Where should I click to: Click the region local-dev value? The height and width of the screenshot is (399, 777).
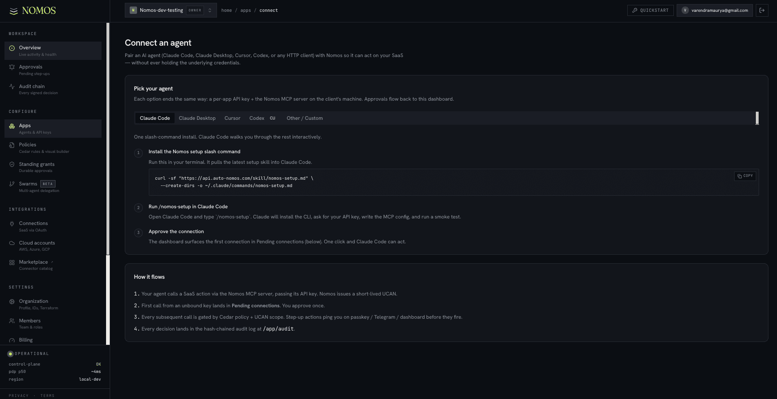90,379
